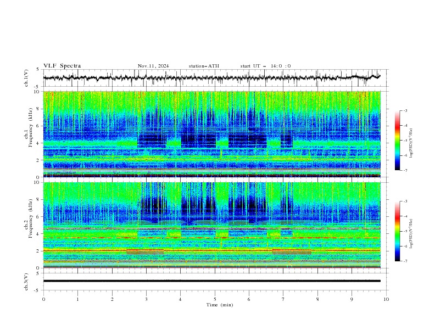This screenshot has height=336, width=435.
Task: Click the "station=ATH" header label
Action: (x=204, y=66)
